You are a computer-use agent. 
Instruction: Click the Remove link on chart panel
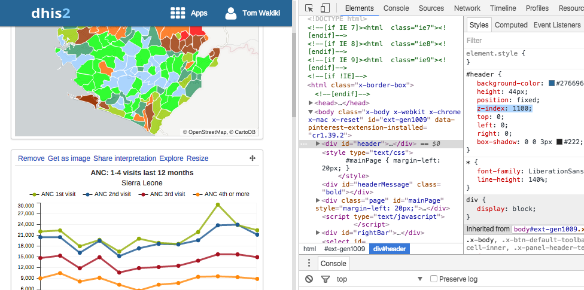click(31, 158)
